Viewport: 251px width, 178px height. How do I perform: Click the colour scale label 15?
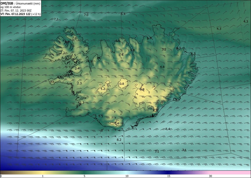point(169,176)
